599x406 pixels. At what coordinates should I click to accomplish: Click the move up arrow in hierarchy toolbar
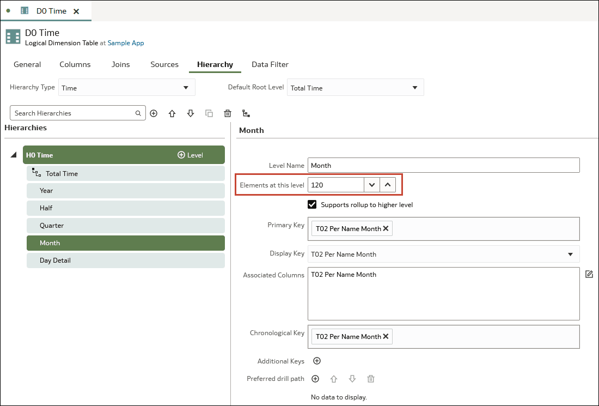coord(172,113)
